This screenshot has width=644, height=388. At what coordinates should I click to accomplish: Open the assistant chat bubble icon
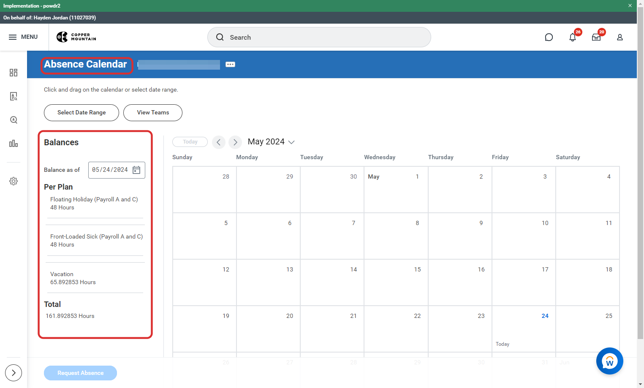[x=549, y=37]
